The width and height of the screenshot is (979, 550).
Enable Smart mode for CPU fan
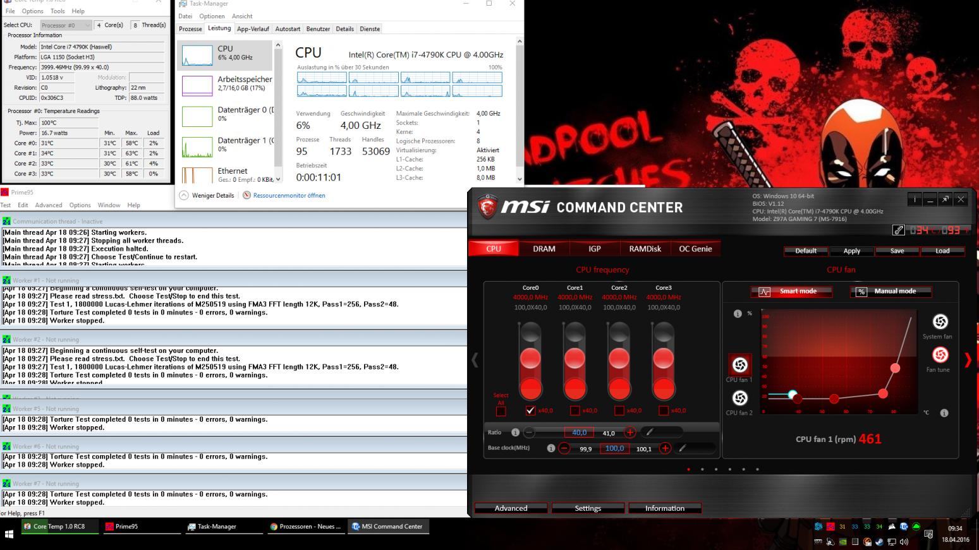tap(791, 291)
